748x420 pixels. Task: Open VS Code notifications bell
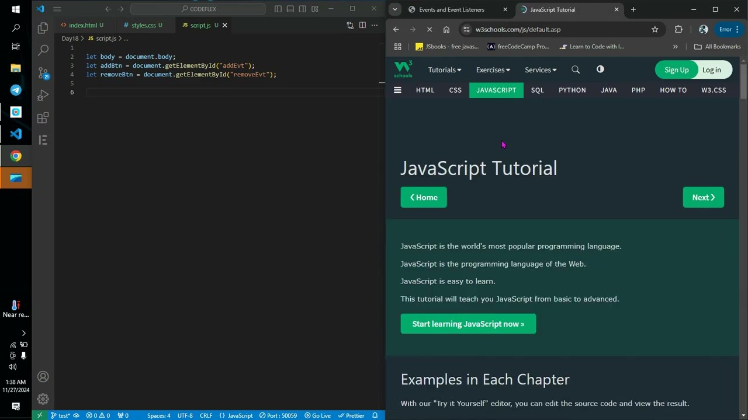pos(375,415)
